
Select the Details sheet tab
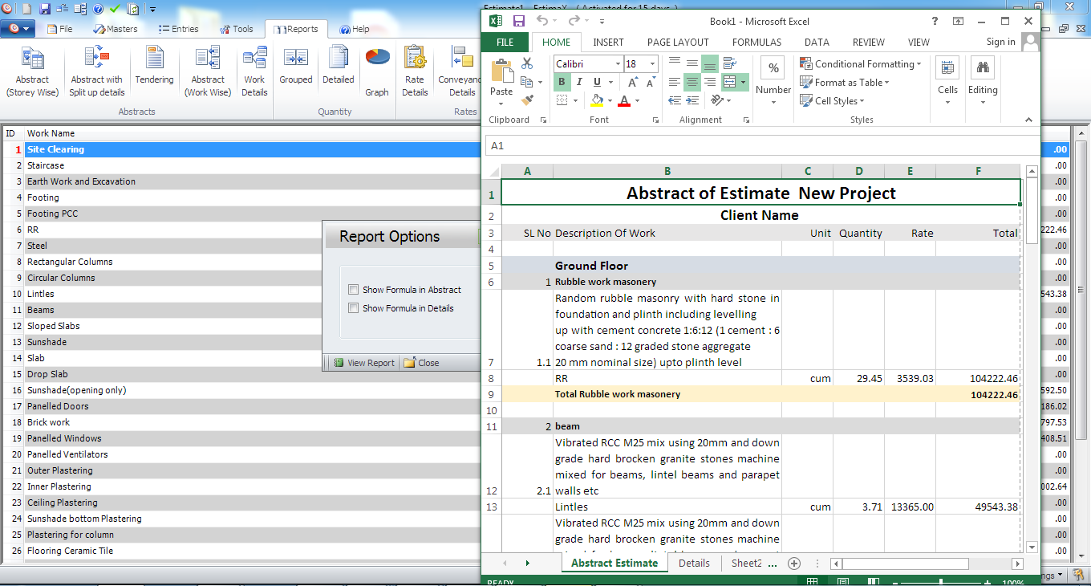[x=694, y=563]
